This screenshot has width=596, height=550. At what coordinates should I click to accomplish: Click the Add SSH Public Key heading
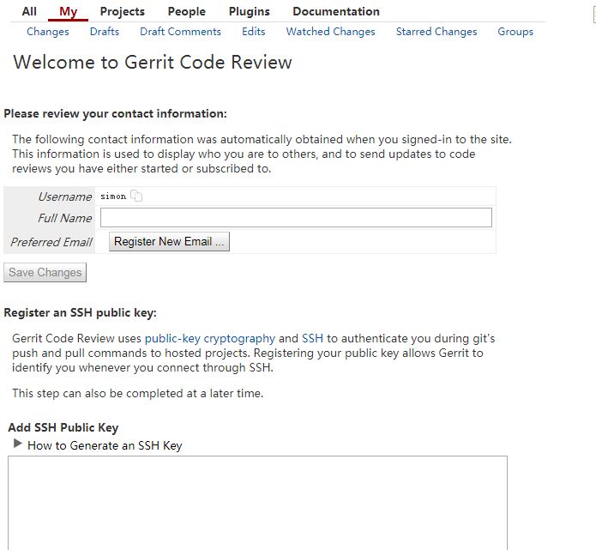(x=63, y=427)
